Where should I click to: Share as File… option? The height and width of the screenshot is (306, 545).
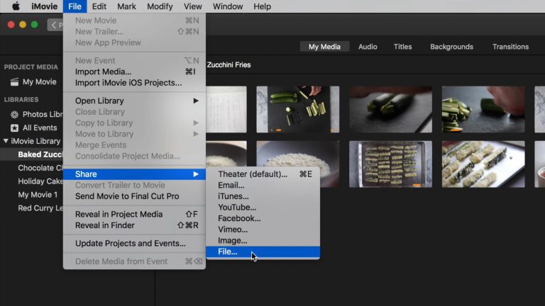tap(263, 252)
